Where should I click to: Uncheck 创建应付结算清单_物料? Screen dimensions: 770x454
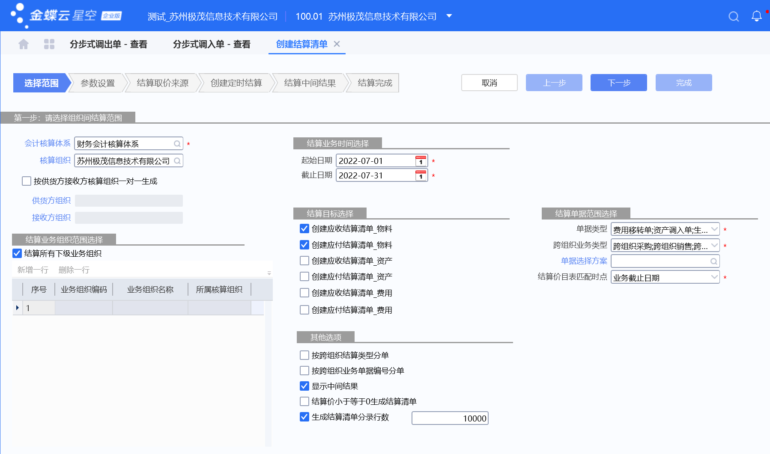[x=304, y=245]
